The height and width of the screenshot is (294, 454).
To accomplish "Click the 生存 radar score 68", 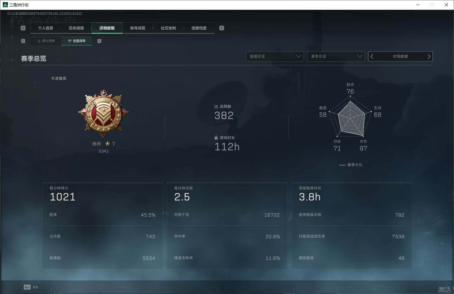I will click(377, 115).
